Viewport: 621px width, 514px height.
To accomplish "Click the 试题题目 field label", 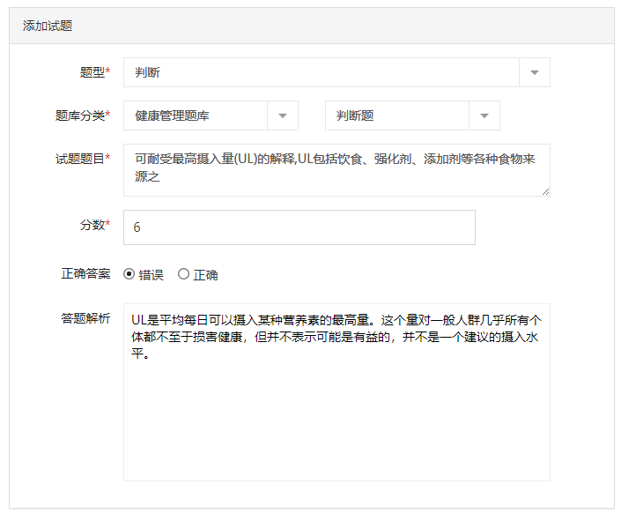I will [x=83, y=159].
